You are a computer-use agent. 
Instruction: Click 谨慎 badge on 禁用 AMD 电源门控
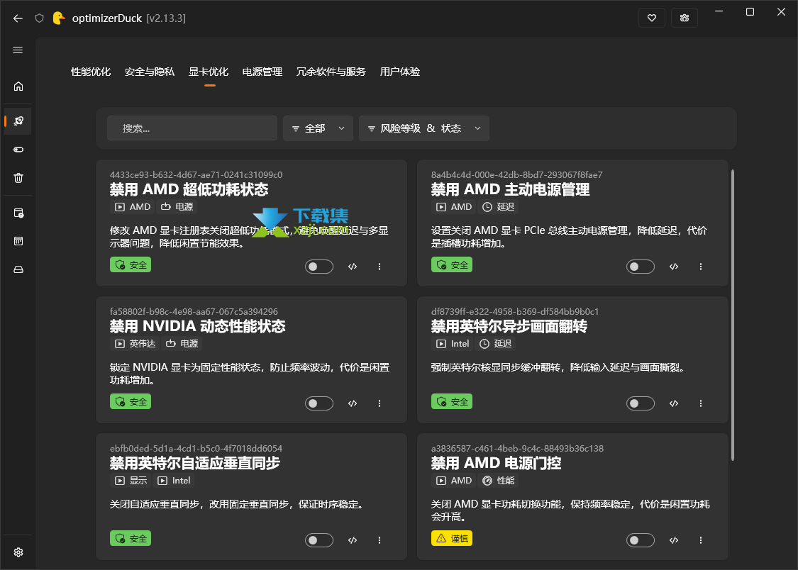451,539
